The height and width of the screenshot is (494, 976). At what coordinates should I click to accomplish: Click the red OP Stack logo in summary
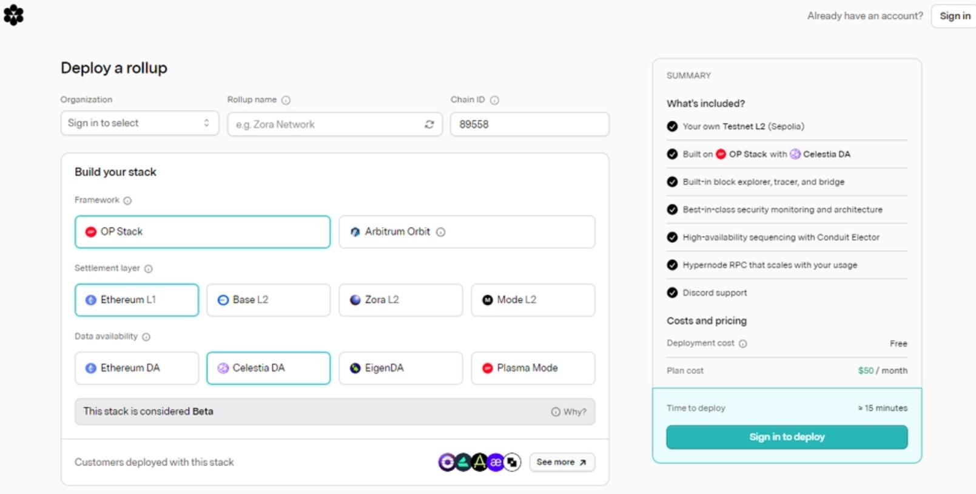(721, 154)
